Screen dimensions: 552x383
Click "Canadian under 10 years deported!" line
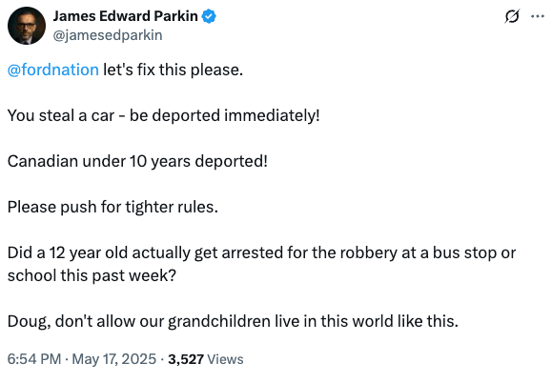tap(137, 161)
